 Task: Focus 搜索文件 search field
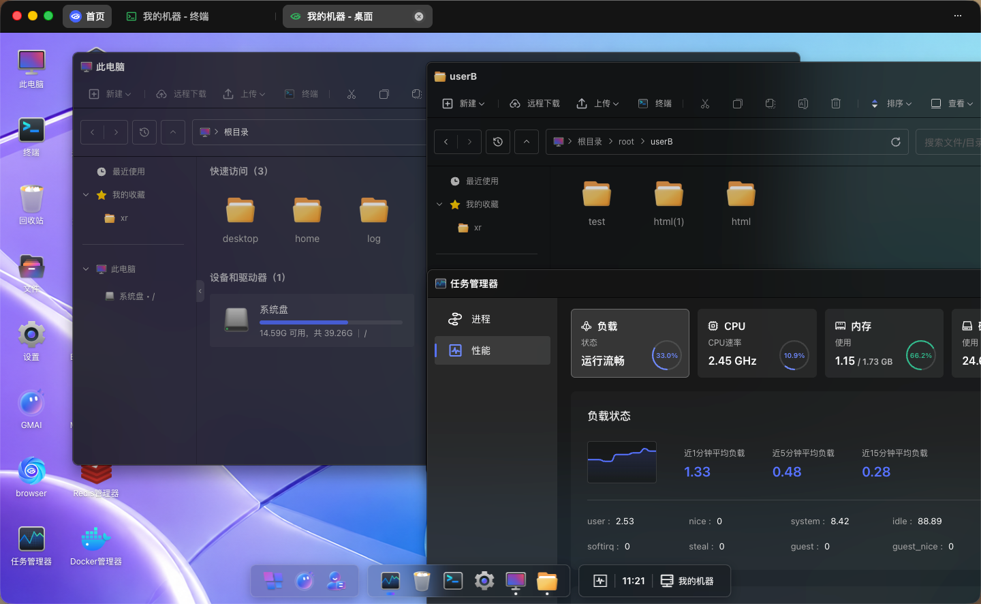(x=948, y=142)
